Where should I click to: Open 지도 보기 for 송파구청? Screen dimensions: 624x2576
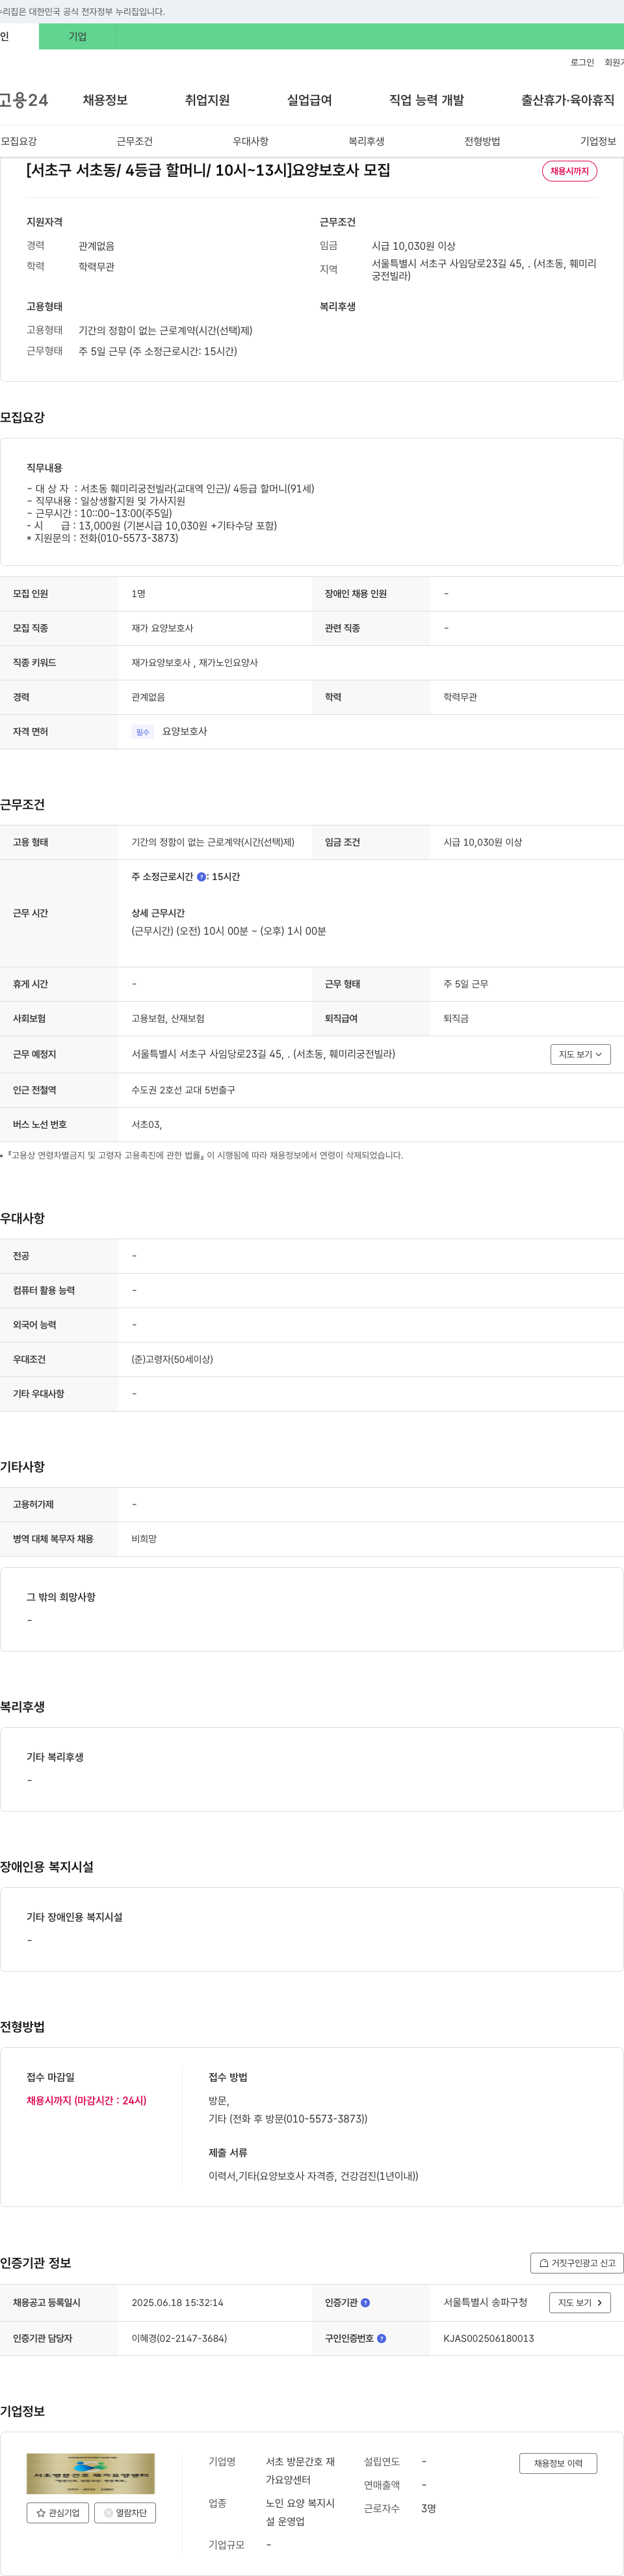click(580, 2303)
